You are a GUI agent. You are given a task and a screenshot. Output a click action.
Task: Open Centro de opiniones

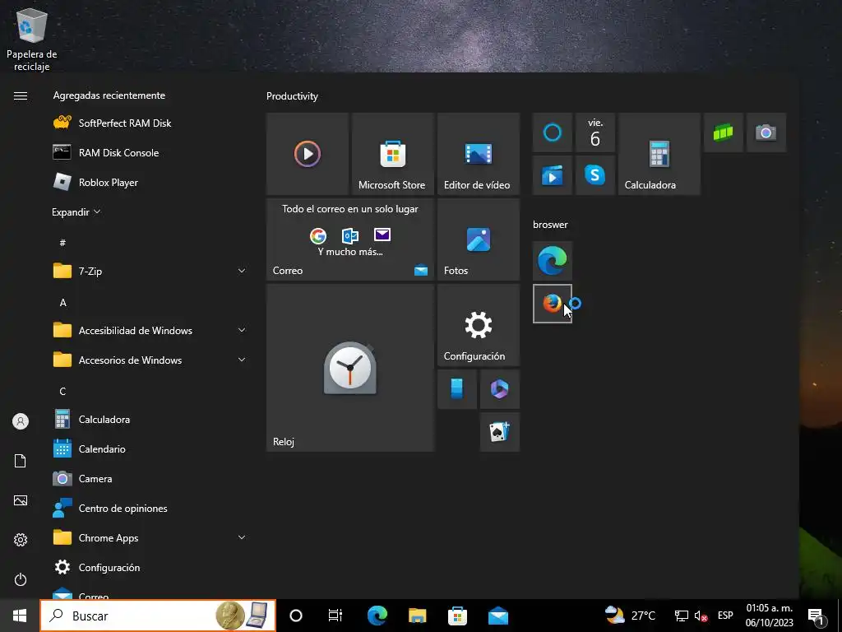pos(150,508)
